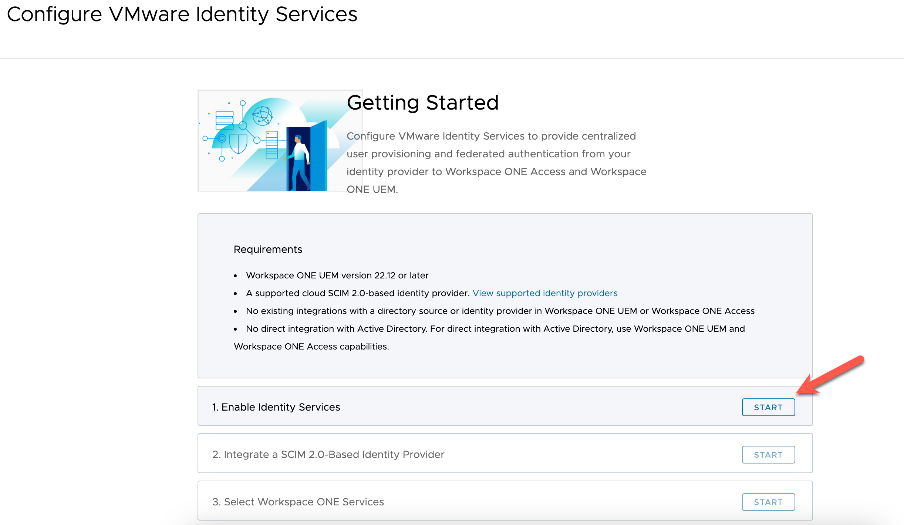
Task: Click the Requirements heading
Action: point(268,250)
